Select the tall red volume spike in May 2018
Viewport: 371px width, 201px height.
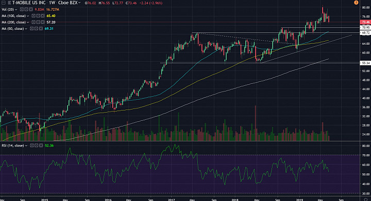255,123
